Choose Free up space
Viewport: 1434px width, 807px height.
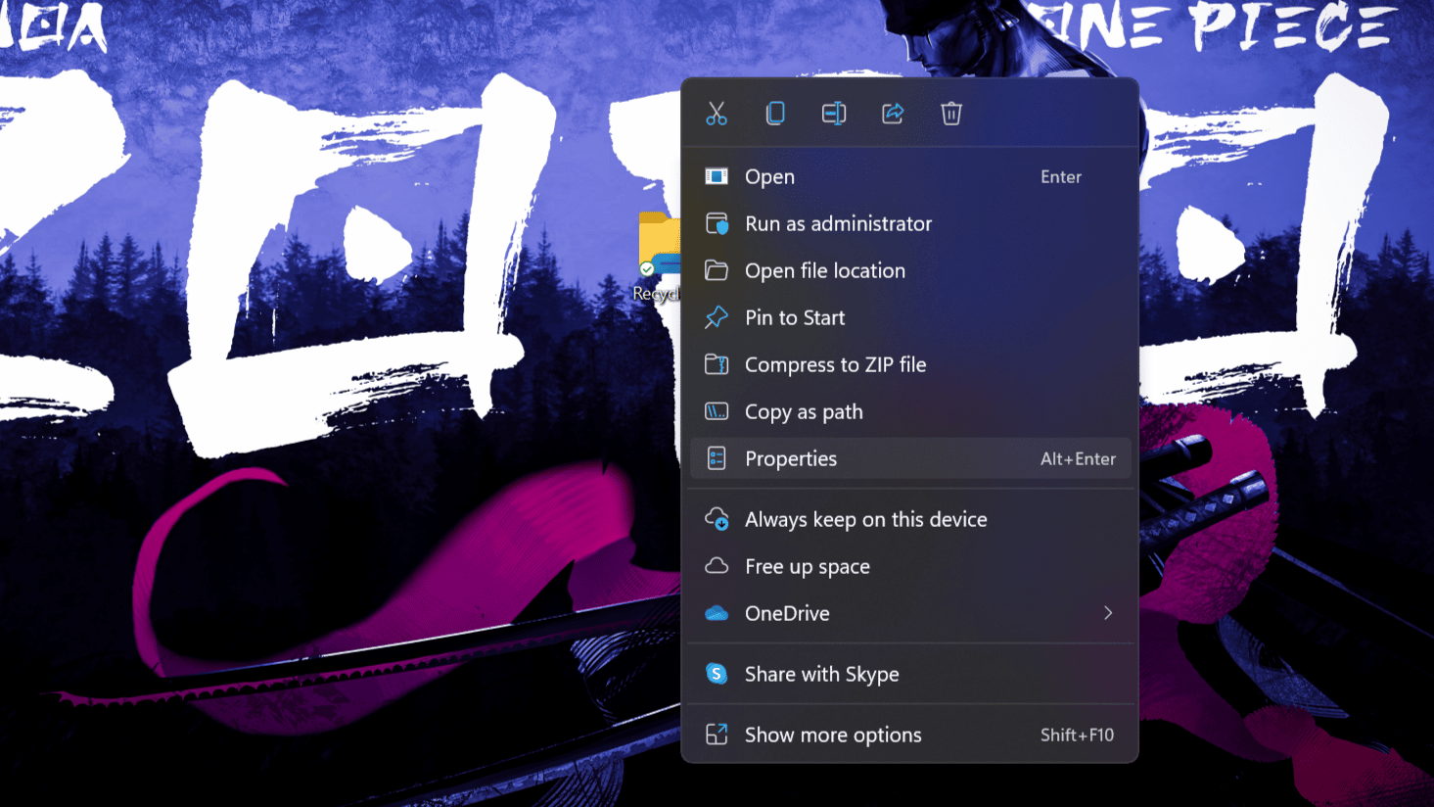807,567
